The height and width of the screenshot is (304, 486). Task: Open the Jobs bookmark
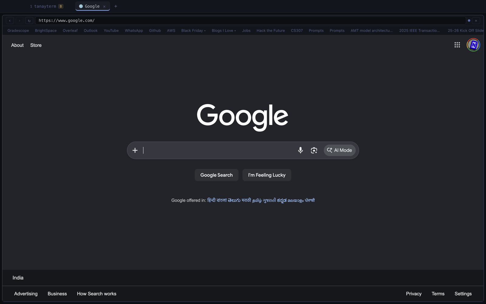246,31
